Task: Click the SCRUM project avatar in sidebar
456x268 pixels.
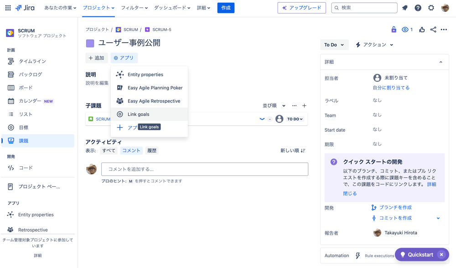Action: point(10,33)
